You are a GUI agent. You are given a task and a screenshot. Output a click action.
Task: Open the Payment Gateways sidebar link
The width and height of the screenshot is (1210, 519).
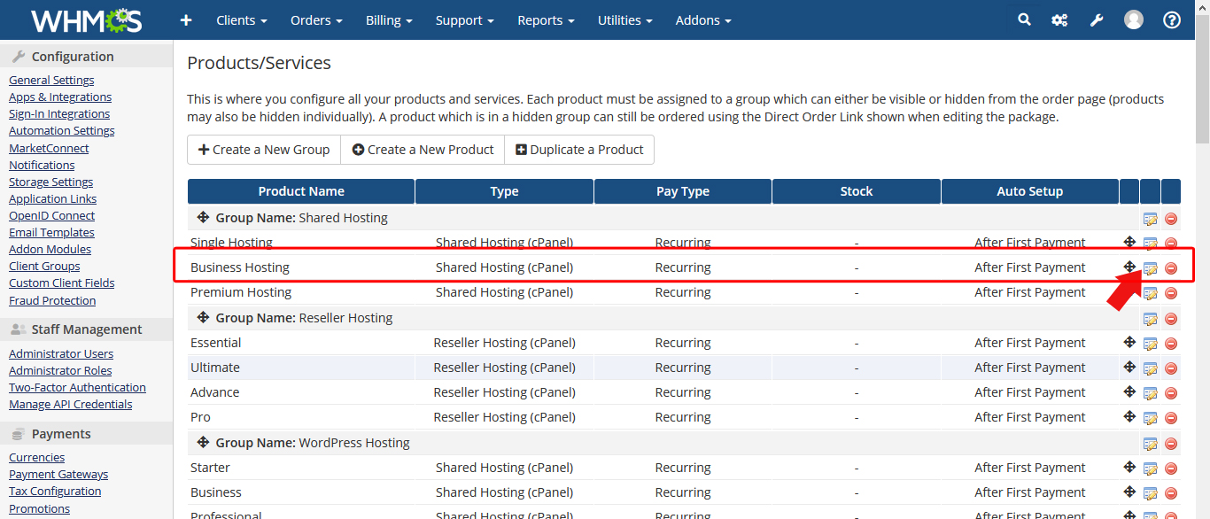pos(58,474)
